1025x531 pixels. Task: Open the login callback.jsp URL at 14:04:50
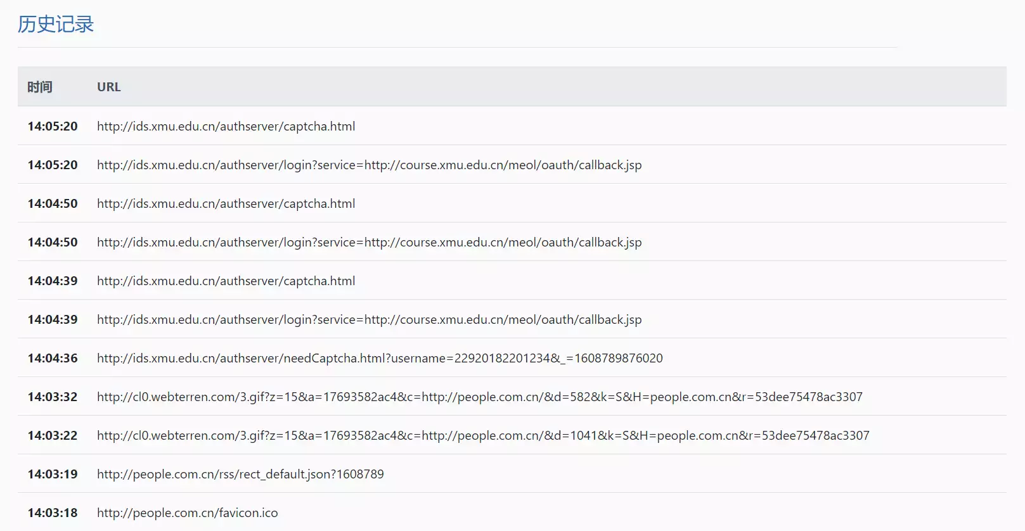point(369,242)
